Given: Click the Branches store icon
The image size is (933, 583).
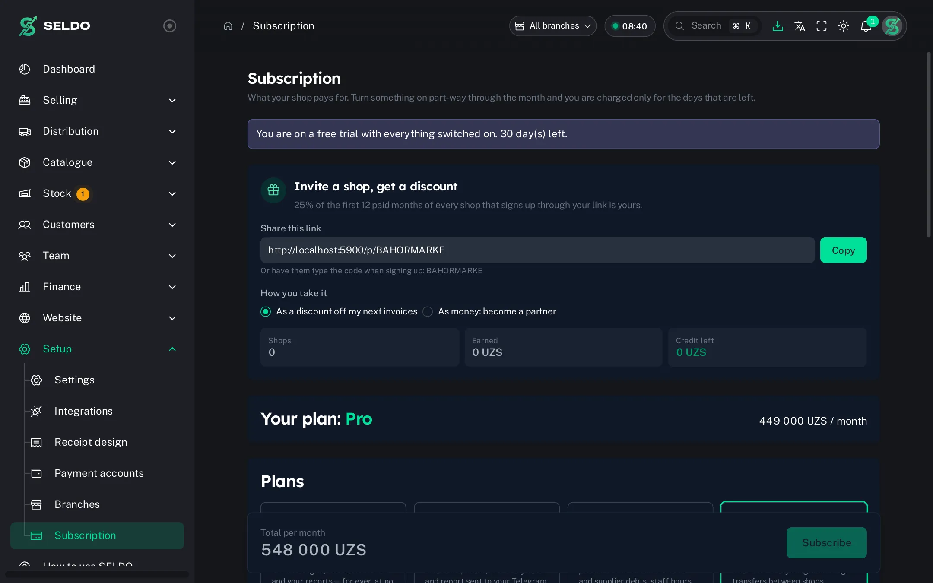Looking at the screenshot, I should click(36, 504).
